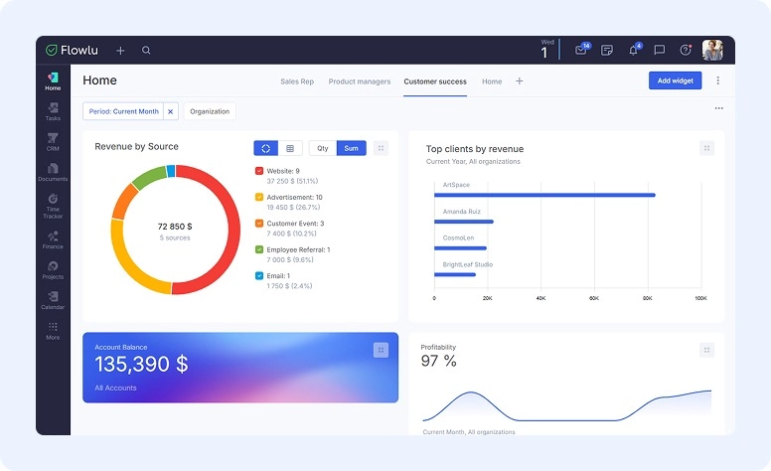Uncheck the Website source checkbox
Image resolution: width=771 pixels, height=471 pixels.
259,171
